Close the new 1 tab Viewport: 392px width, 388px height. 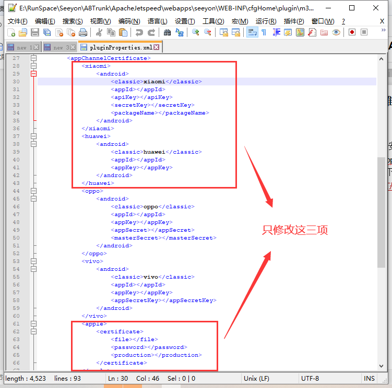click(37, 47)
